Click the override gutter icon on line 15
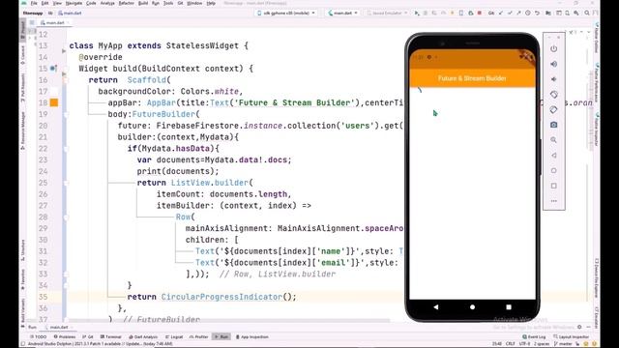 tap(53, 69)
